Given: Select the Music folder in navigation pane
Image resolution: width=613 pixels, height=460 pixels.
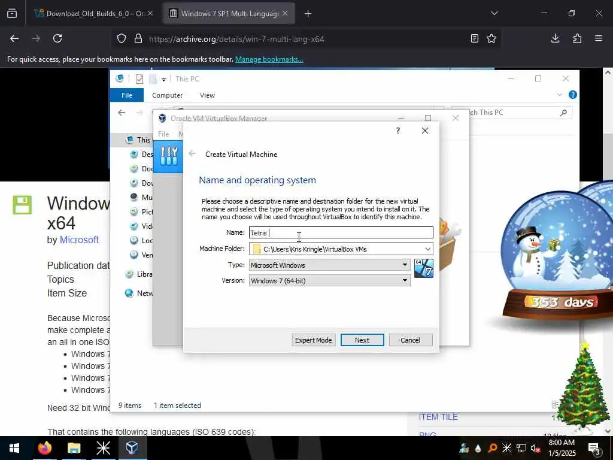Looking at the screenshot, I should [141, 197].
